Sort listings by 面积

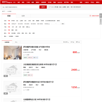pyautogui.click(x=78, y=42)
